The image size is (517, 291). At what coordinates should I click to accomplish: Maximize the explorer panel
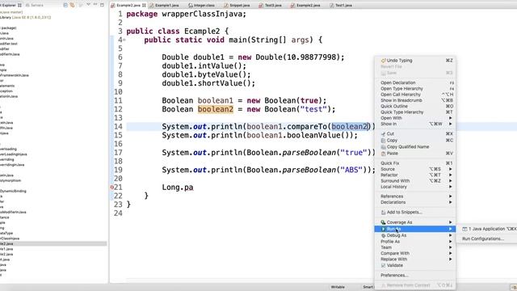tap(103, 5)
